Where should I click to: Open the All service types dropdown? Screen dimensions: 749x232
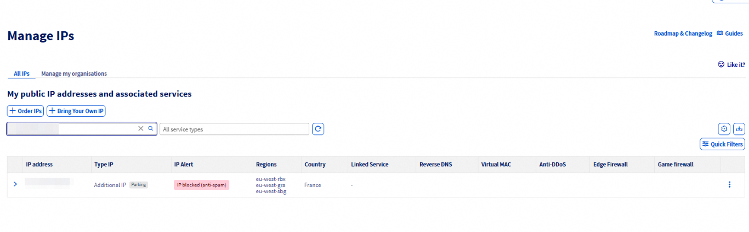click(234, 129)
